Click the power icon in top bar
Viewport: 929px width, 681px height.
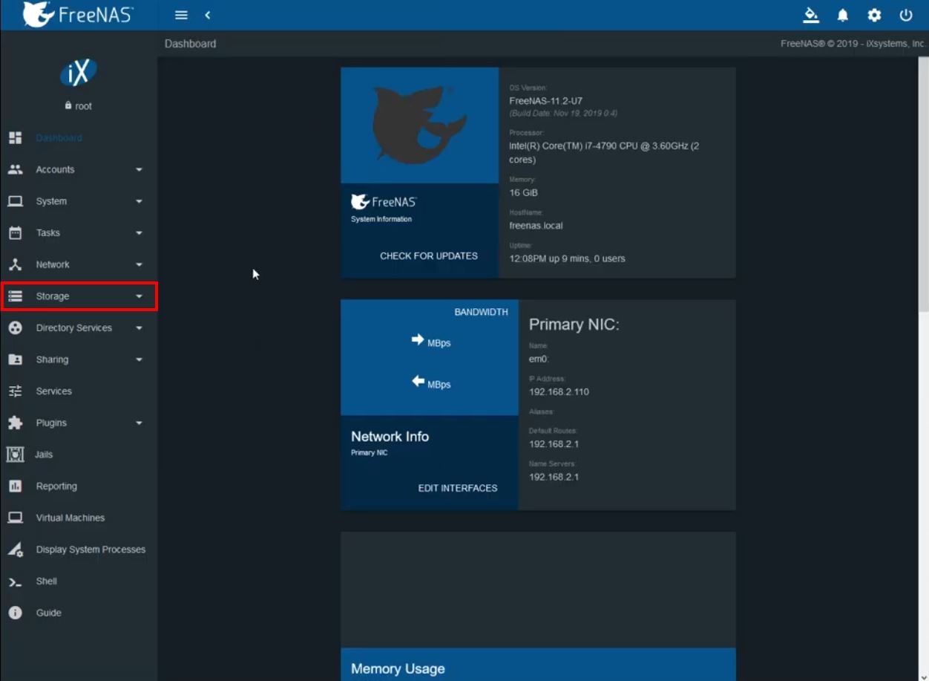(x=905, y=15)
